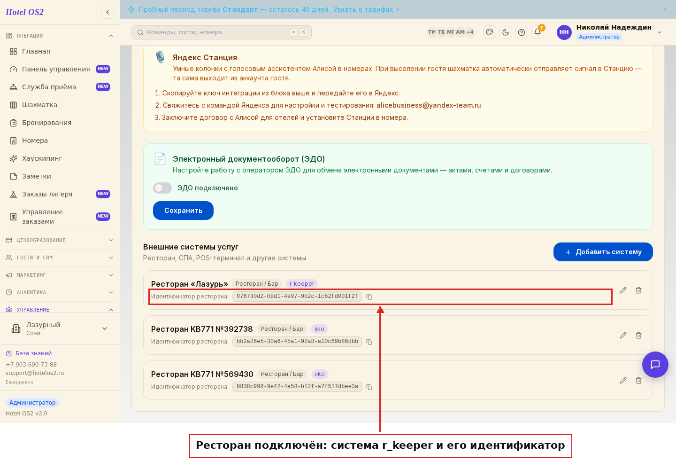The width and height of the screenshot is (676, 469).
Task: Click identifier 9838c998-9ef2-4e58-b12f-a7f517dbee3a
Action: pyautogui.click(x=297, y=387)
